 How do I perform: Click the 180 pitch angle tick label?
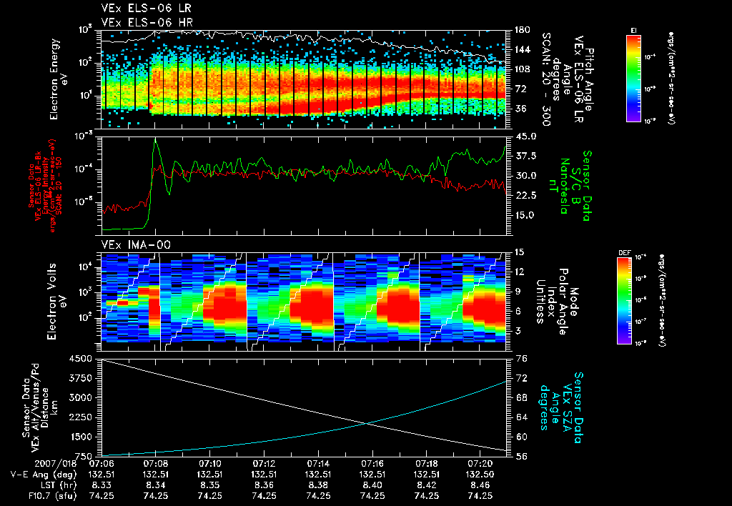click(523, 30)
